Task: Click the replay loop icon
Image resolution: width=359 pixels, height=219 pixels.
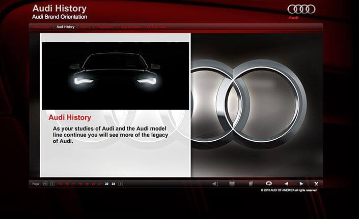Action: [x=269, y=183]
